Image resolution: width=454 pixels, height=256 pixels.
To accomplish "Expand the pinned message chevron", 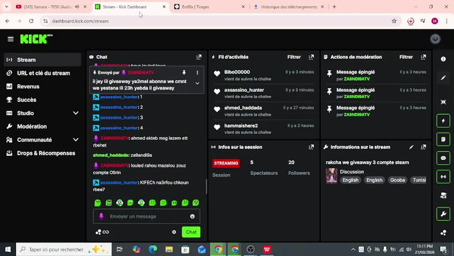I will coord(197,83).
